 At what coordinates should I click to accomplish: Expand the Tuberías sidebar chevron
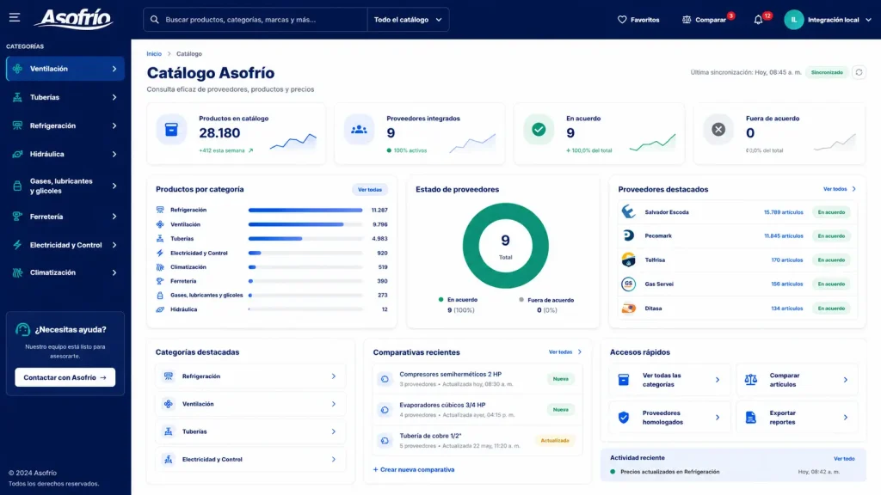click(114, 97)
